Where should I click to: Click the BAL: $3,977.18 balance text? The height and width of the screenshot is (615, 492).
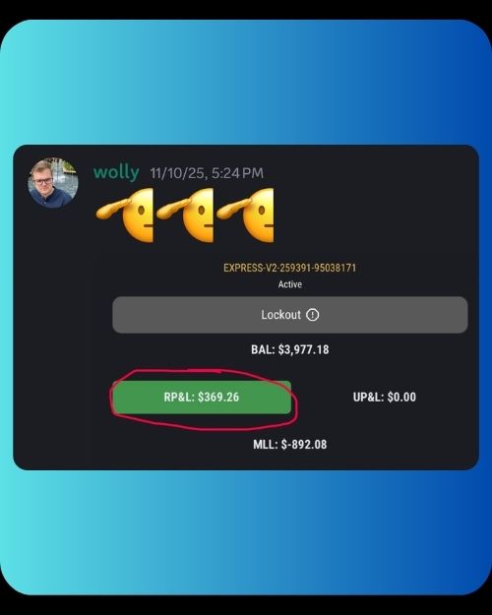click(x=290, y=349)
